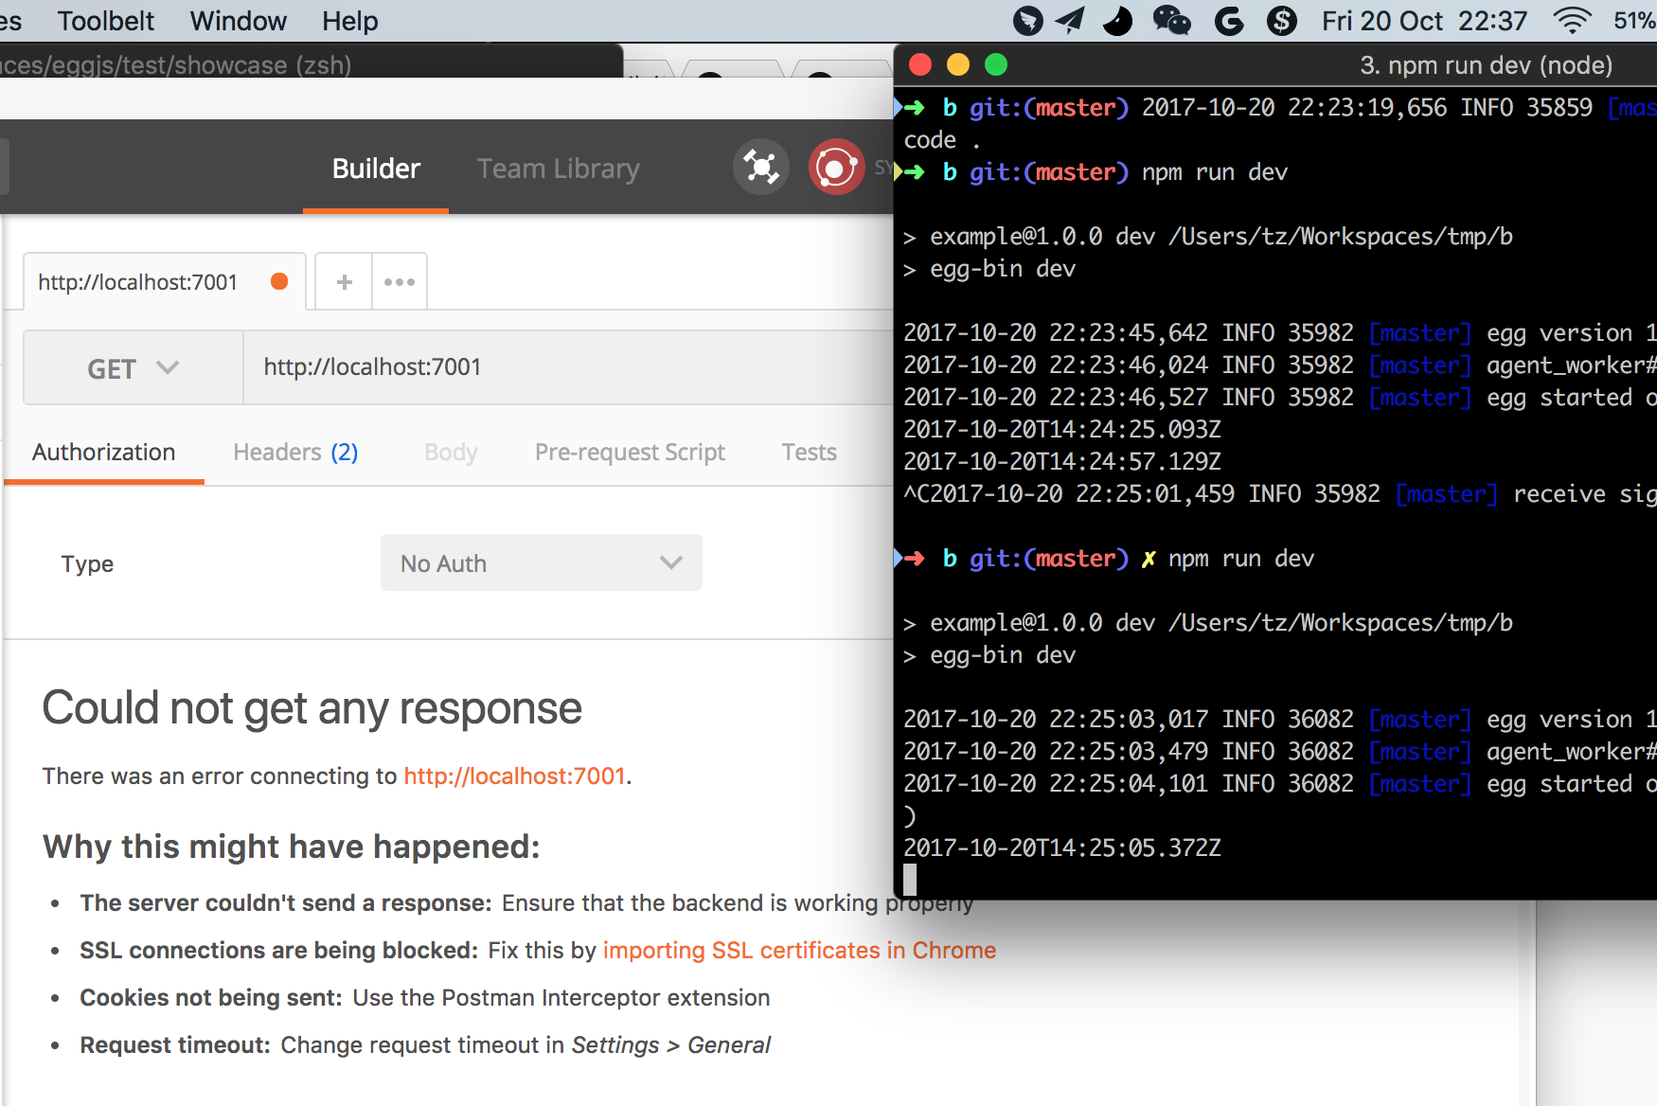Toggle the request tab unsaved indicator dot
The image size is (1657, 1106).
tap(279, 280)
